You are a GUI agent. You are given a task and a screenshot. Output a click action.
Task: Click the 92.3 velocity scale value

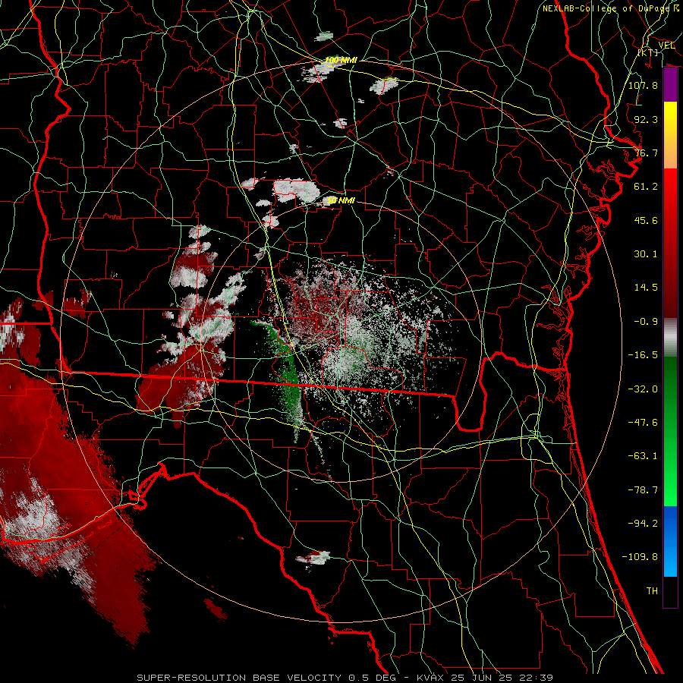click(646, 119)
